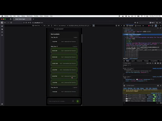This screenshot has width=162, height=121.
Task: Show more devtools tabs with the chevrons
Action: click(143, 26)
